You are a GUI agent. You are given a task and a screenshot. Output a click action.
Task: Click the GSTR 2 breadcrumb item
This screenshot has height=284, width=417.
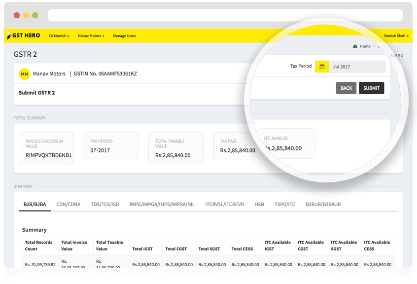[397, 55]
